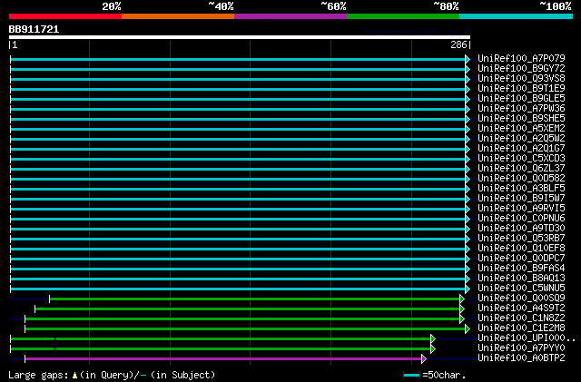Select hit label UniRef100_B9T1E9
The height and width of the screenshot is (382, 581).
521,89
